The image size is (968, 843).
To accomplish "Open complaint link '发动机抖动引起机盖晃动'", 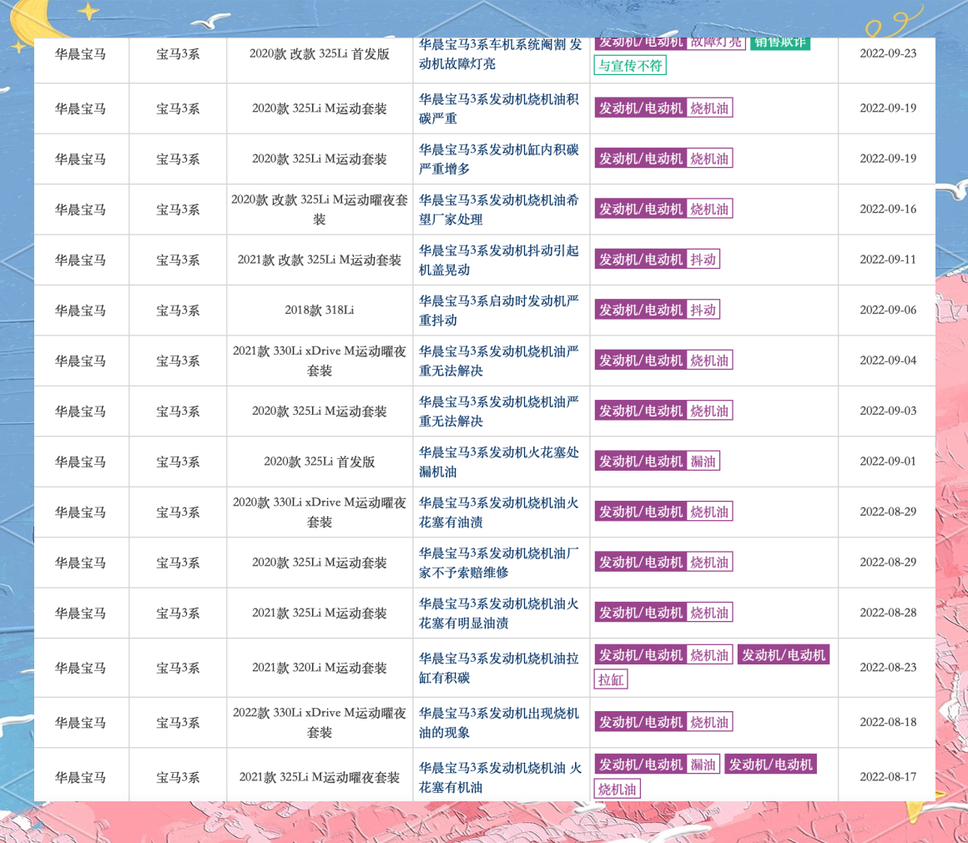I will (x=499, y=260).
